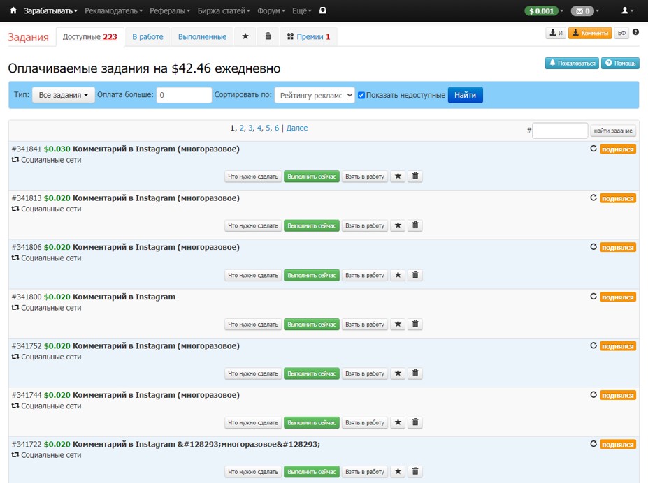Click Что нужно сделать for task #341813

coord(253,225)
